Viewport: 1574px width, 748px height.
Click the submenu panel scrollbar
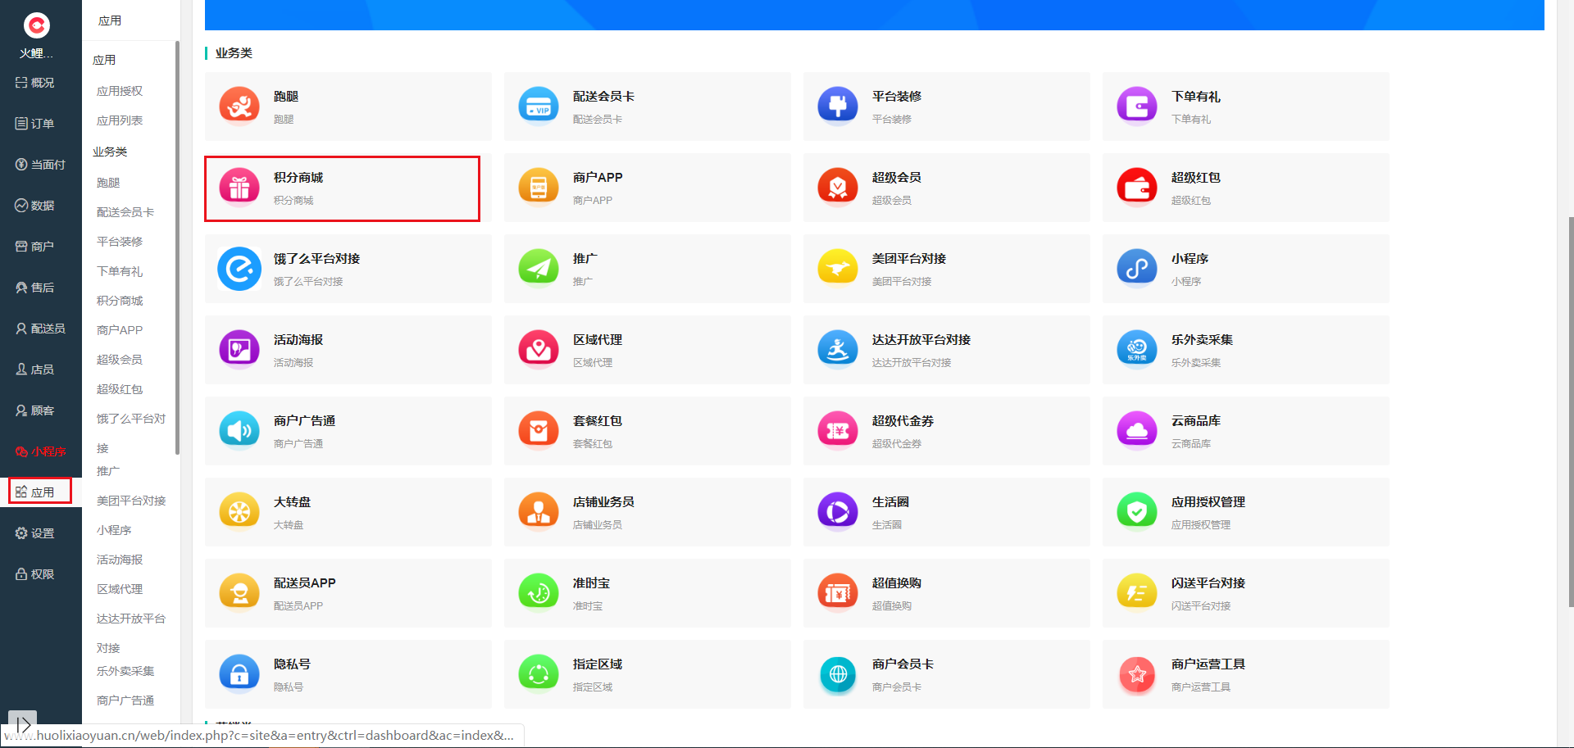pos(177,248)
